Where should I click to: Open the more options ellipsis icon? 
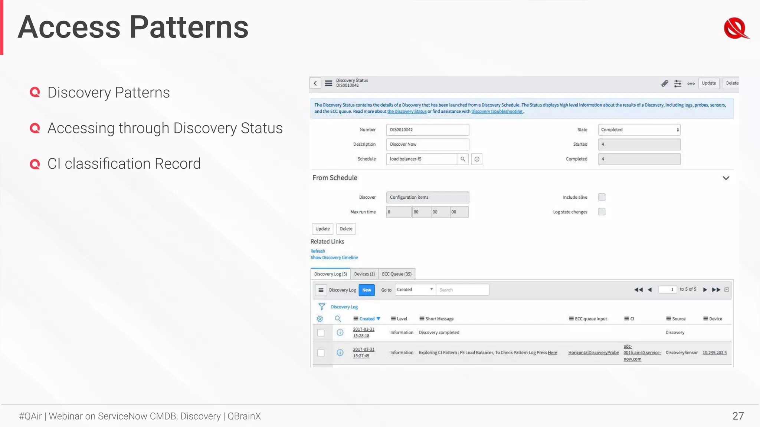click(x=691, y=83)
